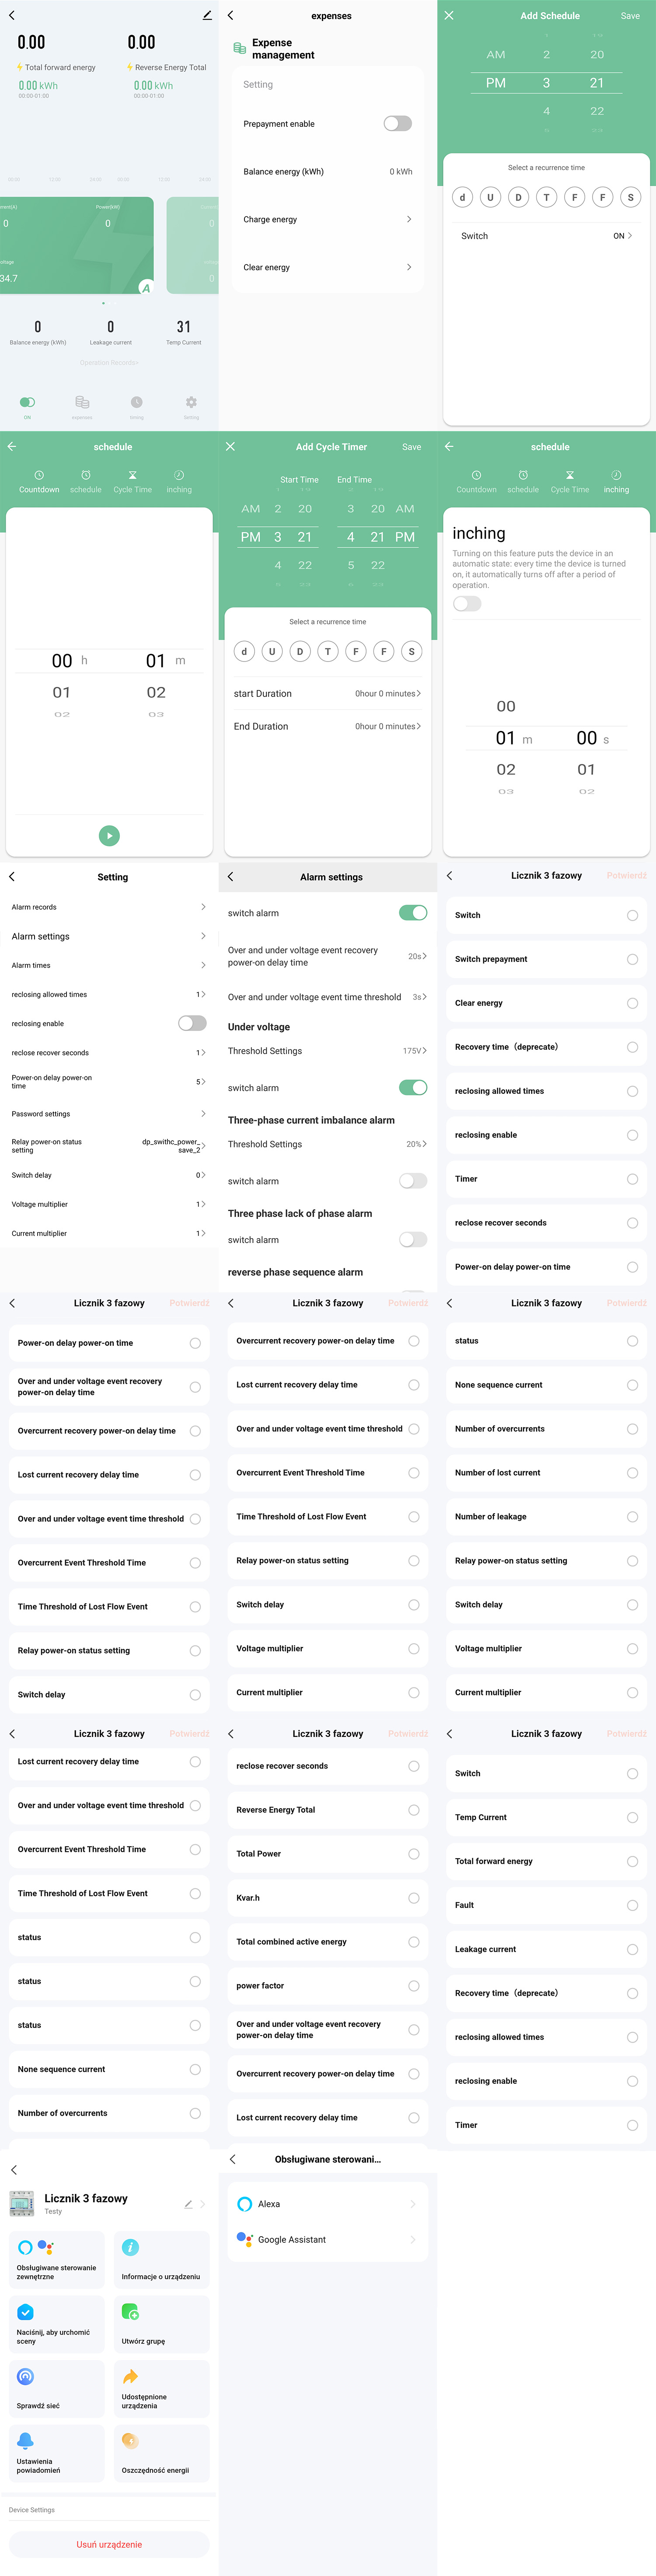The height and width of the screenshot is (2576, 656).
Task: Open the start Duration picker
Action: click(x=387, y=694)
